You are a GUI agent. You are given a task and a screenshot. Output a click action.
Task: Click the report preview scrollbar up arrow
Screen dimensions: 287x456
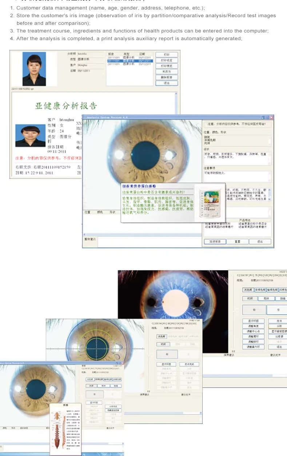pos(177,94)
